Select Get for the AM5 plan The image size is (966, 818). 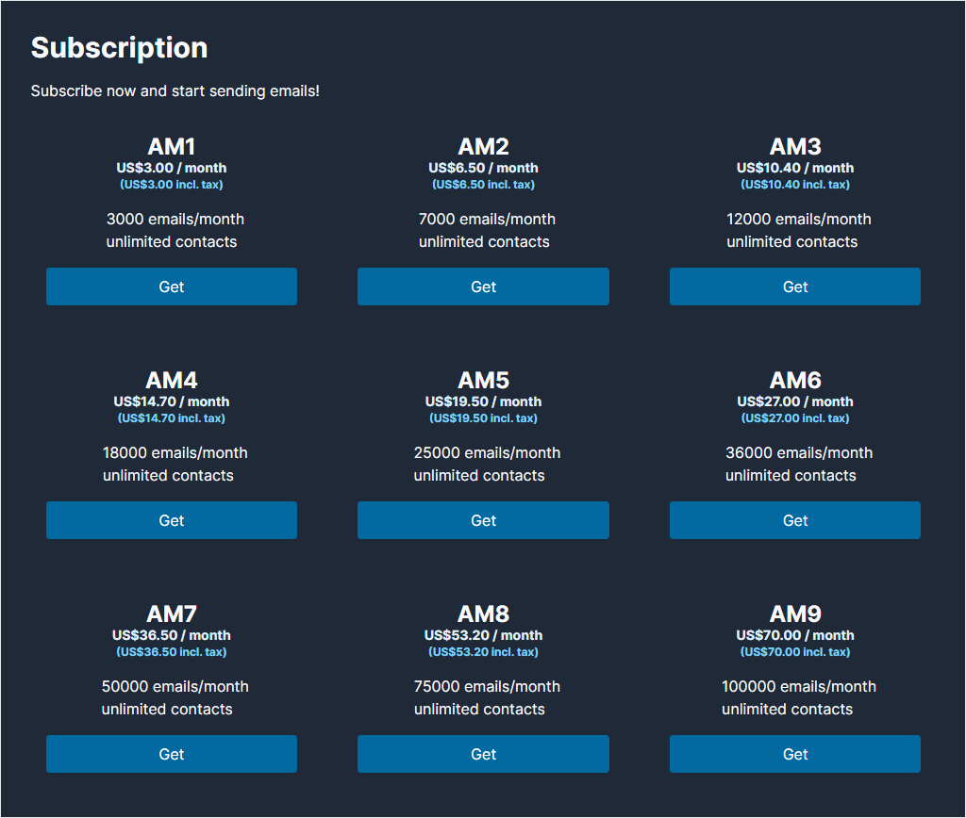[x=483, y=520]
